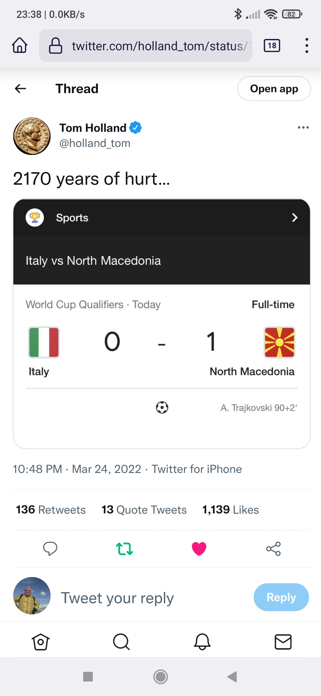This screenshot has height=696, width=321.
Task: Unlike the tweet with the heart icon
Action: (x=199, y=548)
